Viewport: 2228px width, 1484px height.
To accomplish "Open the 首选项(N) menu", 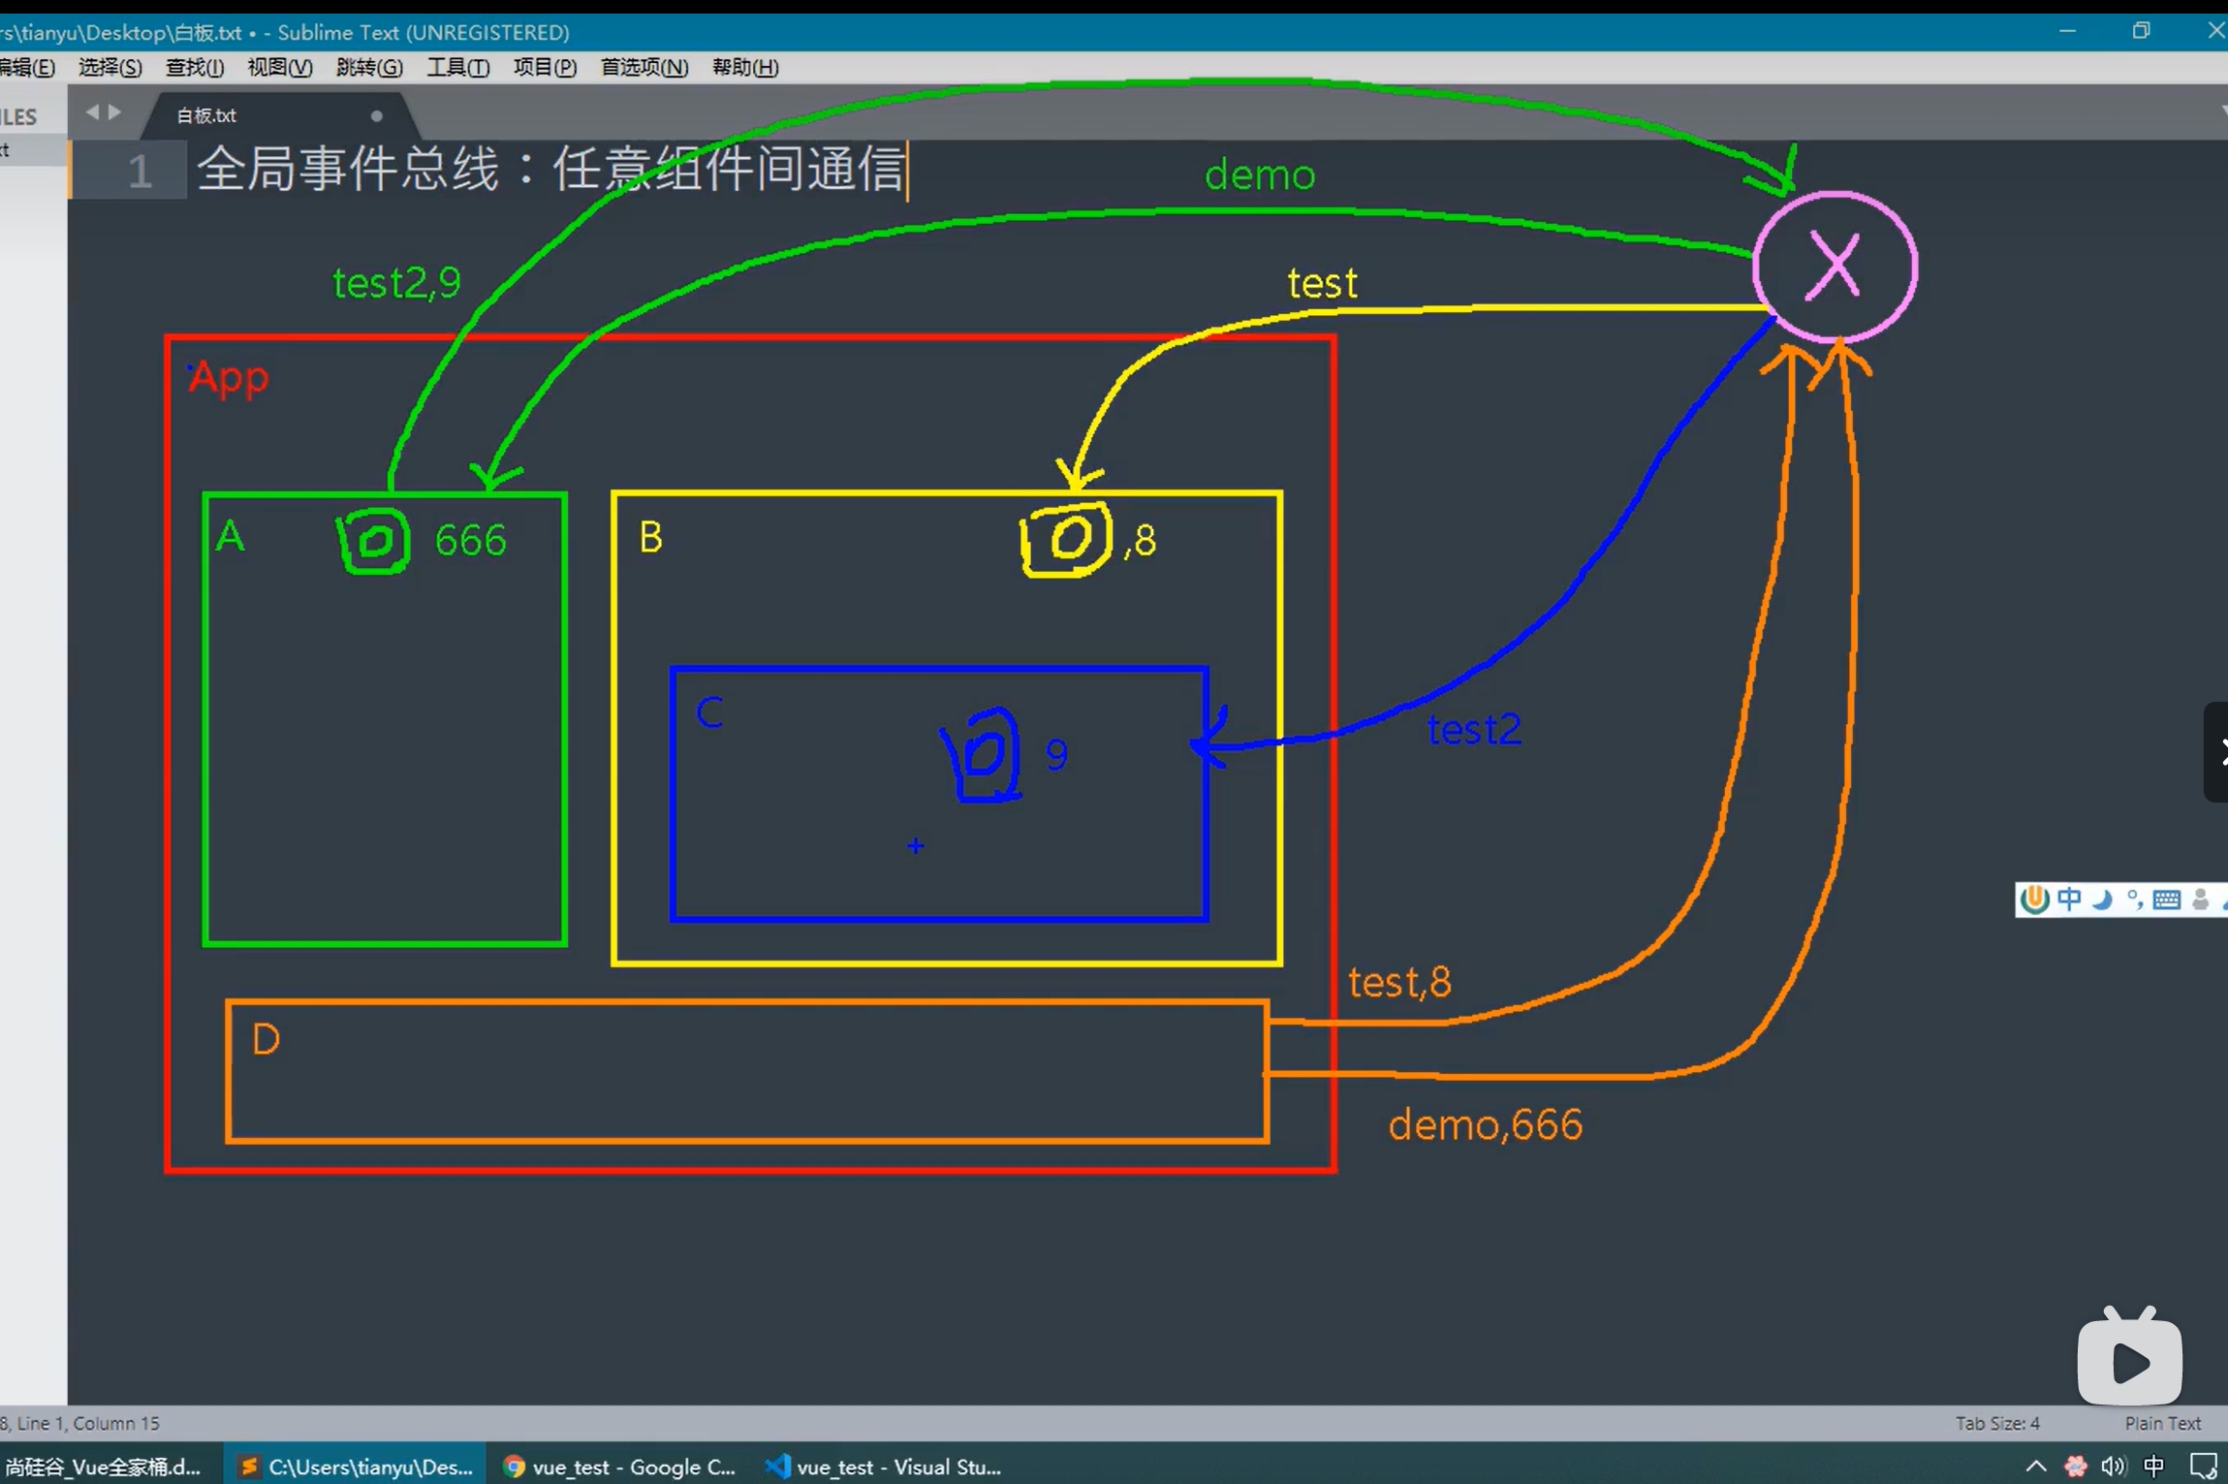I will pos(643,67).
